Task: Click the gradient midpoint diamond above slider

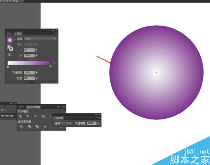Action: 30,60
